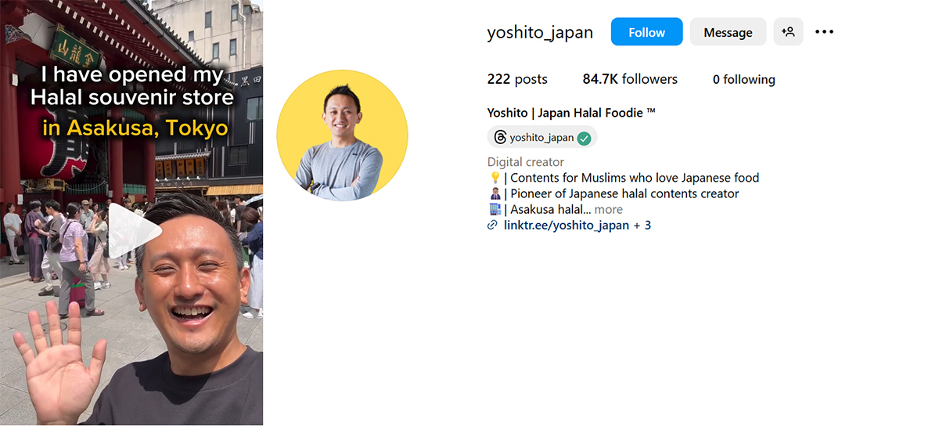Click the chain link icon
The image size is (939, 426).
(492, 226)
